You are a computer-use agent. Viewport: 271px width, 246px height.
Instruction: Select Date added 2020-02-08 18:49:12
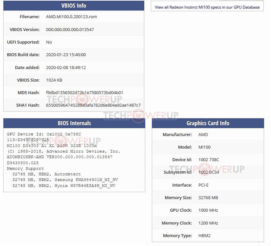(x=66, y=67)
